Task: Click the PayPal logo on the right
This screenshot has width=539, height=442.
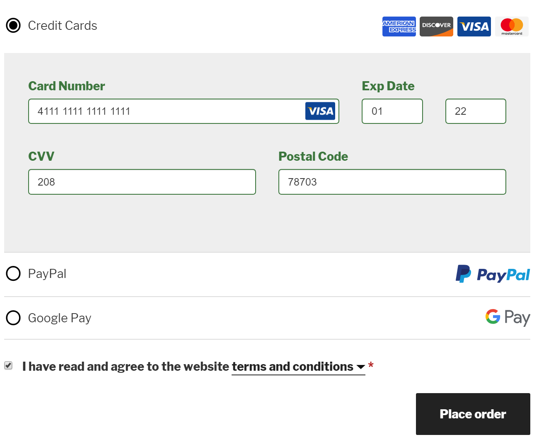Action: (x=493, y=274)
